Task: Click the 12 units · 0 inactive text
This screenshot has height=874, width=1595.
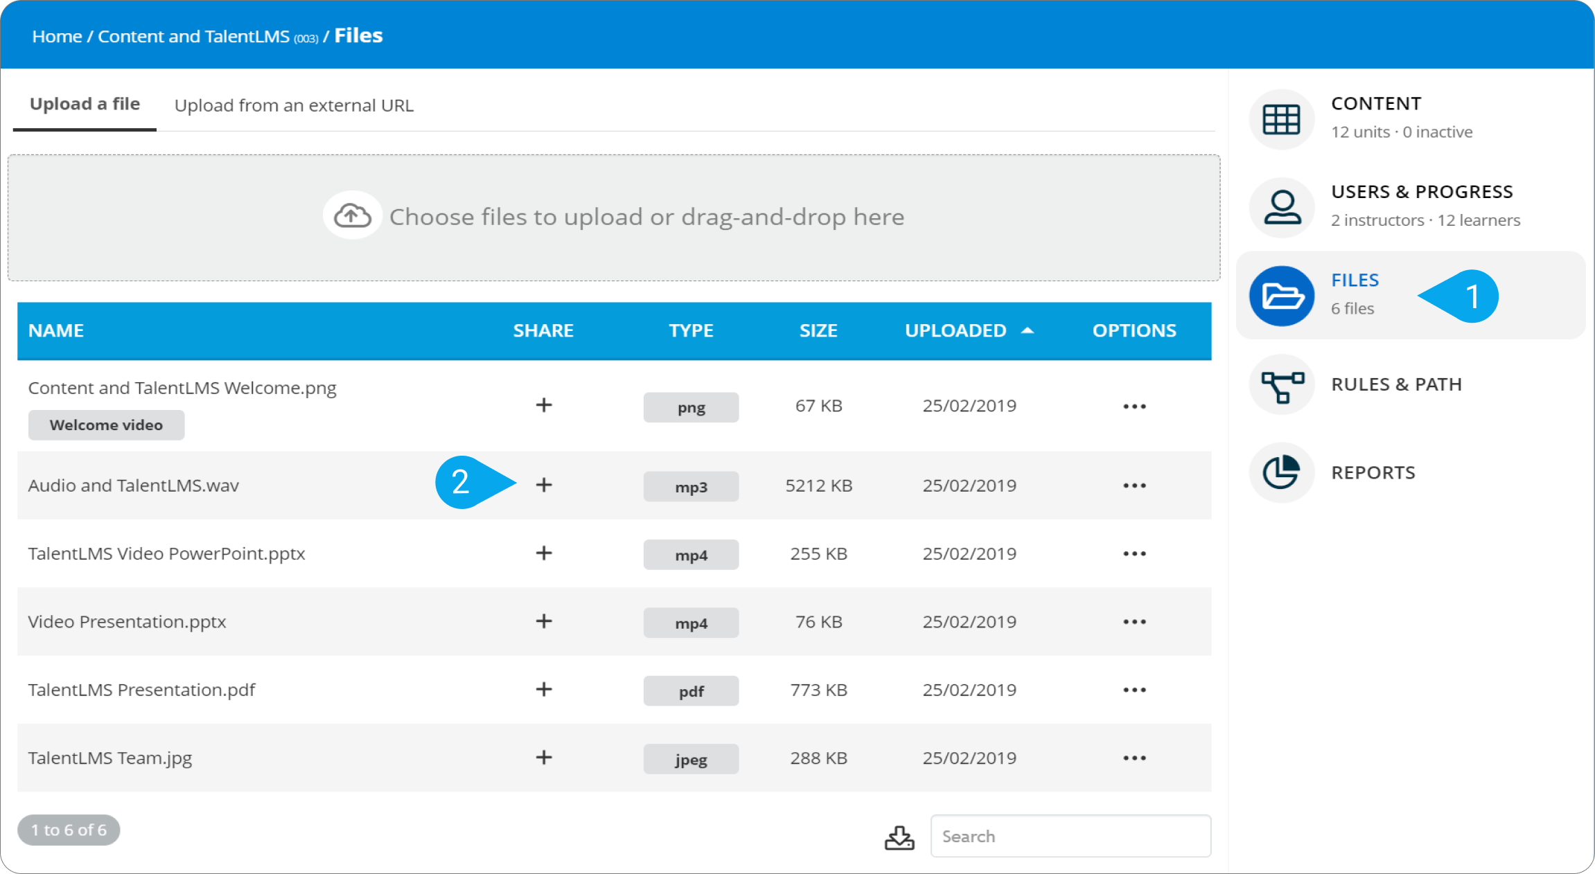Action: (x=1402, y=132)
